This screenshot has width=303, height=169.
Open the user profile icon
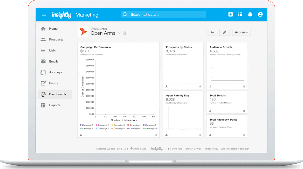[x=260, y=14]
